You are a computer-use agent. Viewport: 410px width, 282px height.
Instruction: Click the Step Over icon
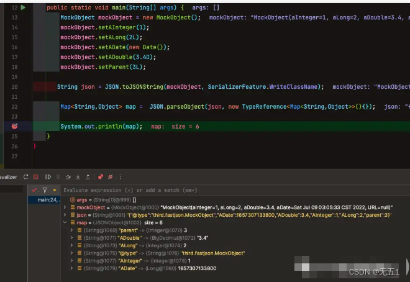68,177
